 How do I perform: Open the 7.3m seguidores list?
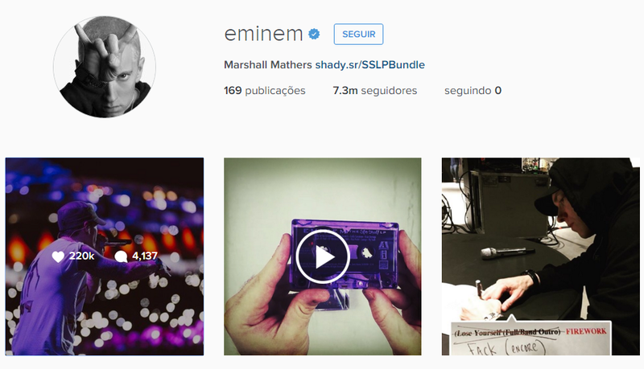(374, 91)
